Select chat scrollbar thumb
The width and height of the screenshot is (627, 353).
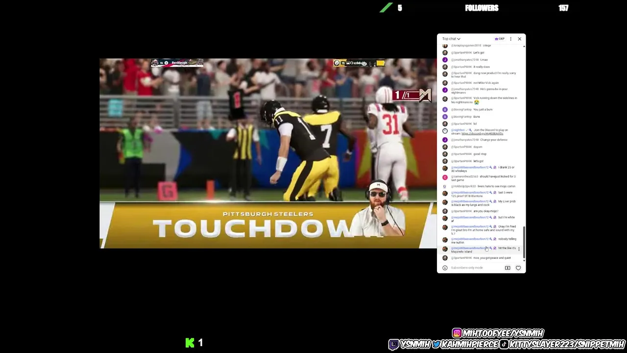(x=524, y=242)
